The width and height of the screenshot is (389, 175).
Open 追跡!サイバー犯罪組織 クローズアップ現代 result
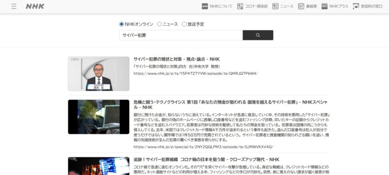point(206,159)
